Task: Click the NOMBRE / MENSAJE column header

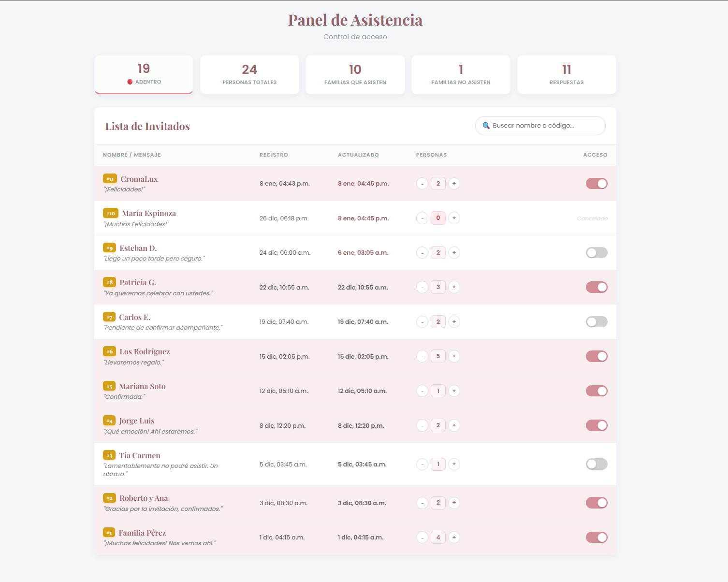Action: click(x=131, y=155)
